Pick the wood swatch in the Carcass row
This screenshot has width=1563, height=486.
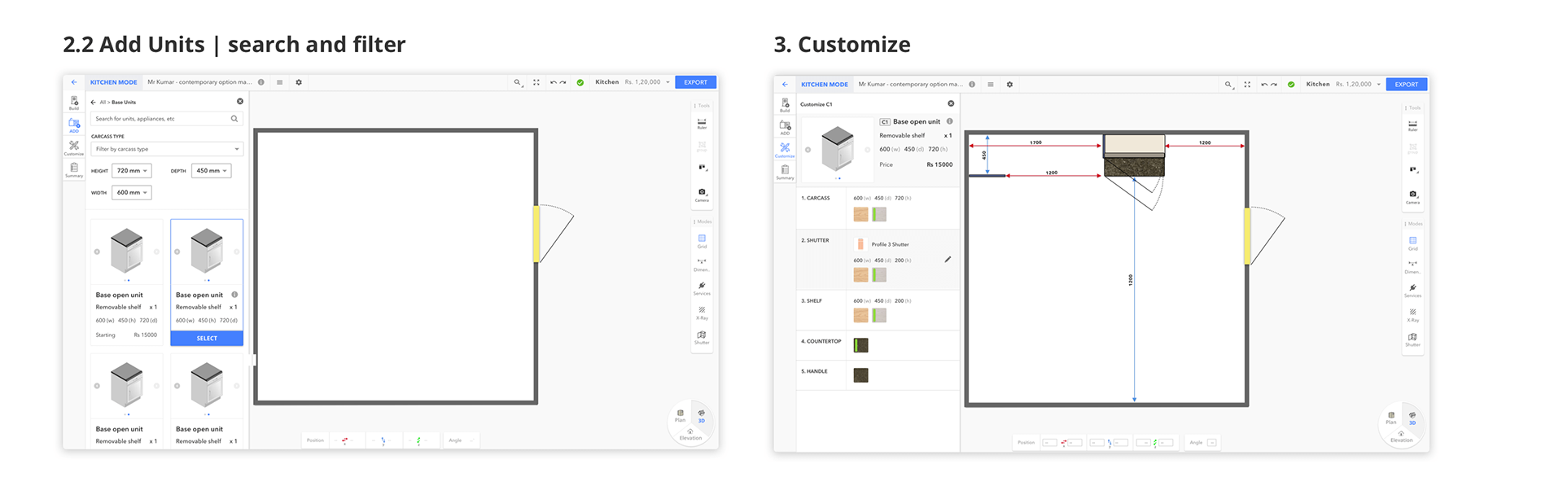pos(860,214)
